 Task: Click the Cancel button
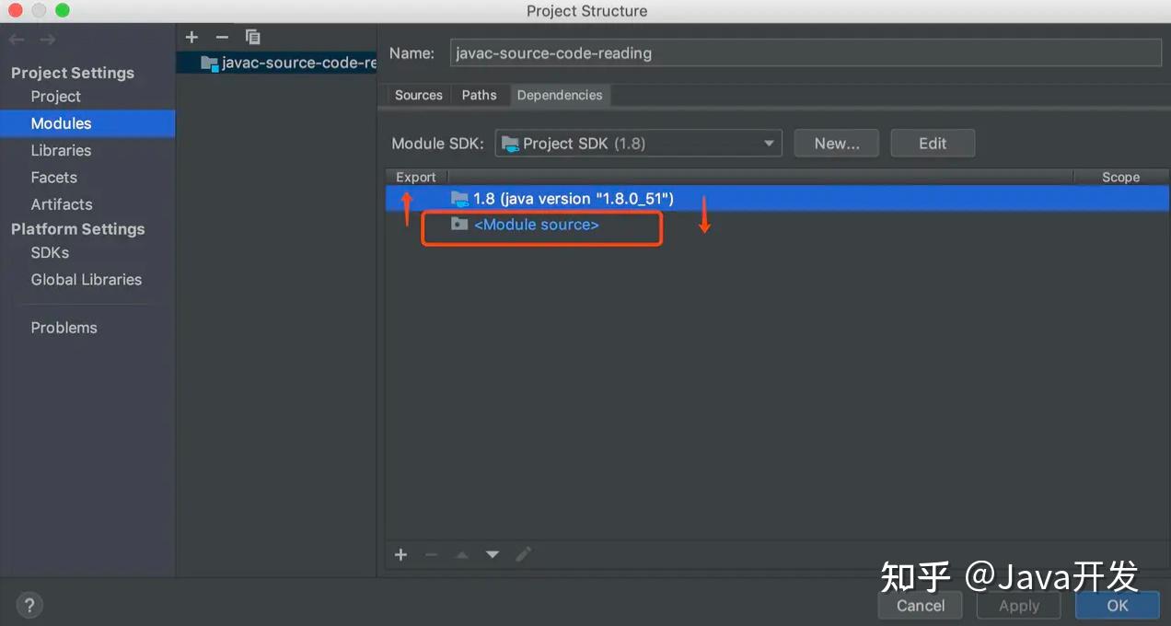[x=921, y=606]
